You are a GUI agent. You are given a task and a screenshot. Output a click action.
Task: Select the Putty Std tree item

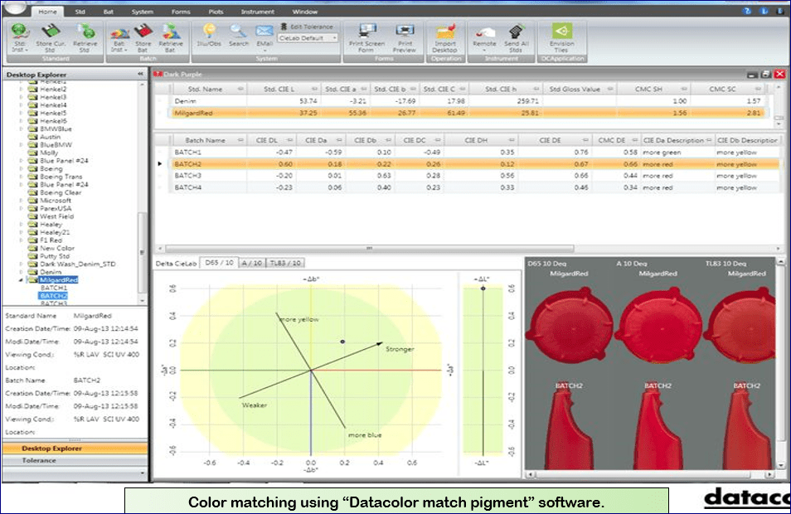55,256
